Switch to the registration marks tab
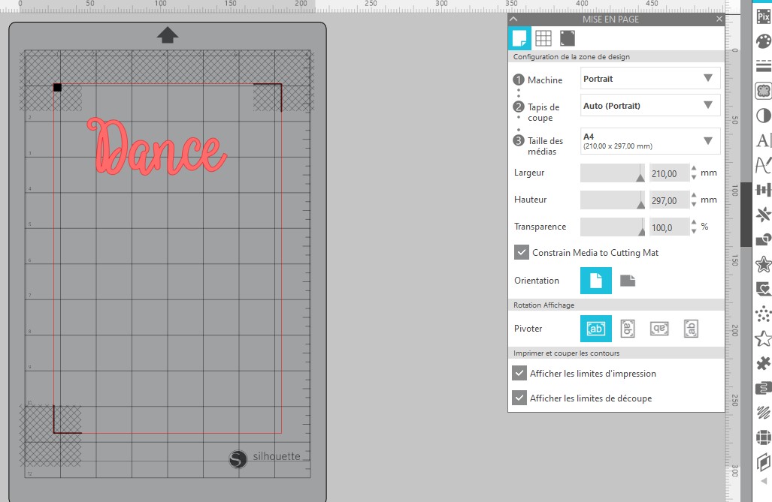Screen dimensions: 772x502 coord(568,38)
